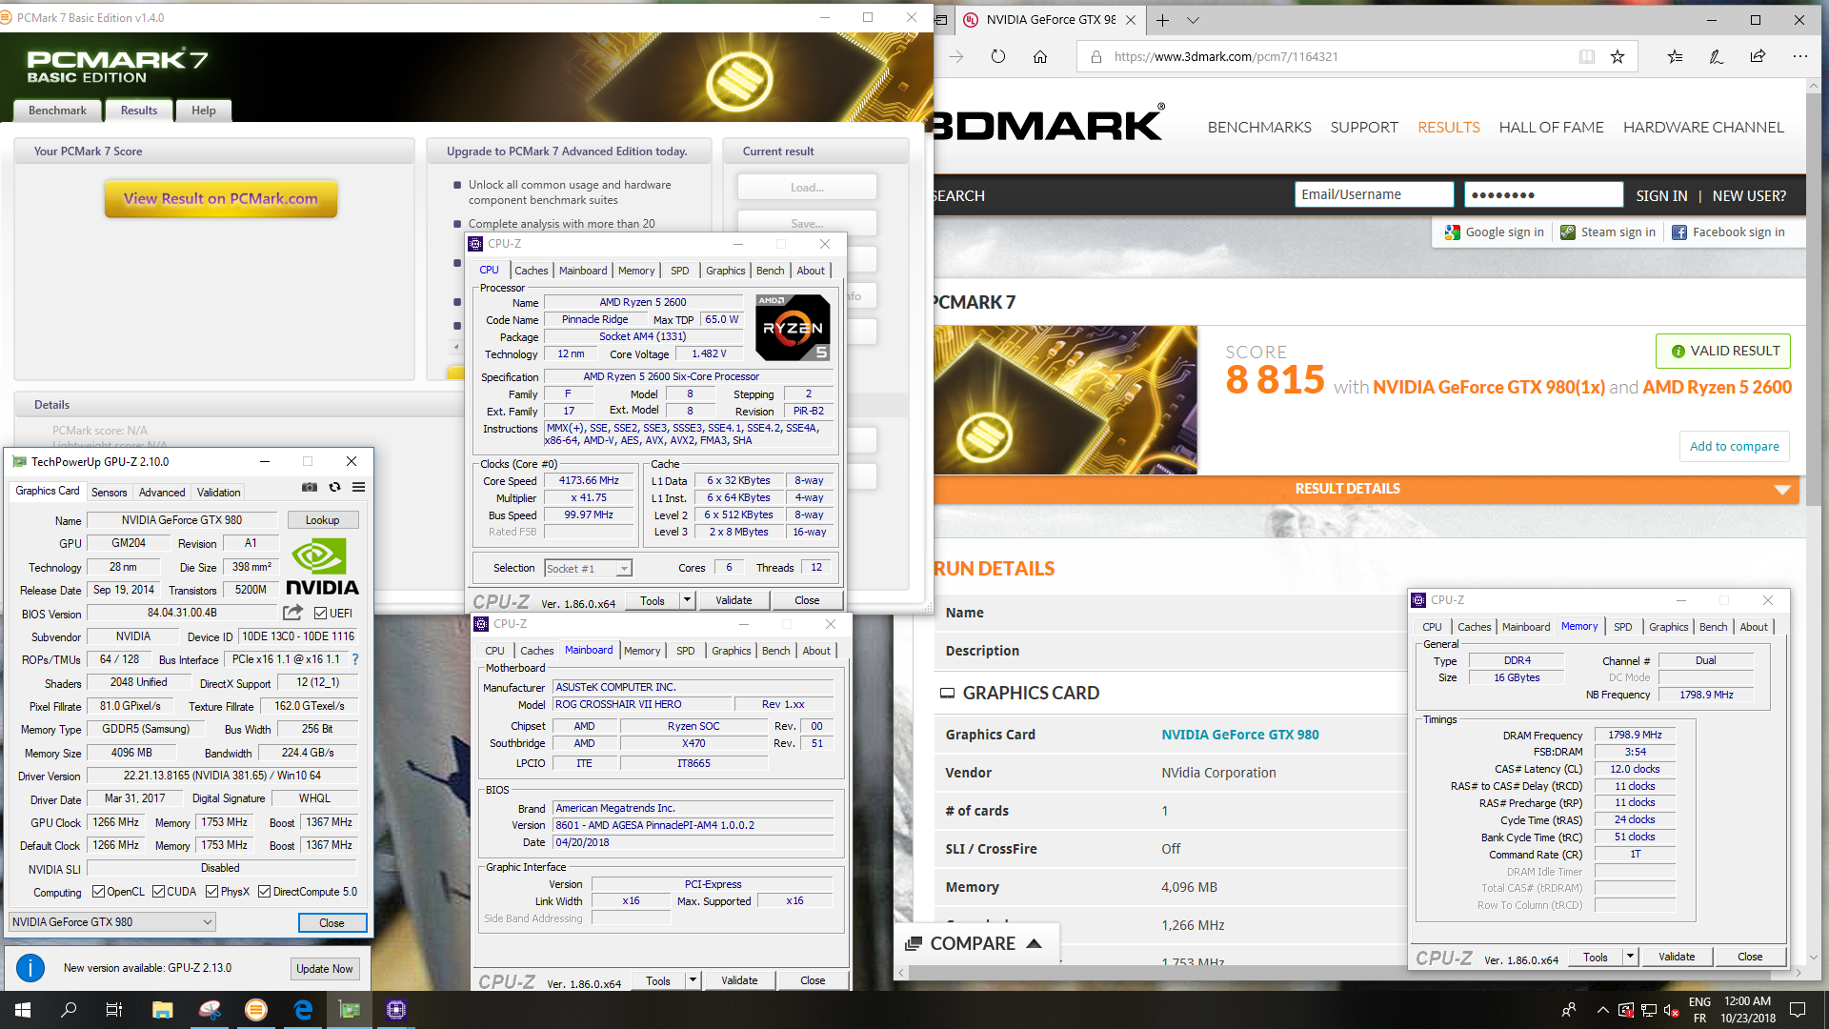The width and height of the screenshot is (1829, 1029).
Task: Click the password field on 3DMark
Action: (x=1543, y=194)
